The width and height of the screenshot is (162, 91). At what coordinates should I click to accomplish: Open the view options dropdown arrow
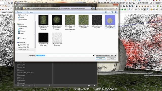point(108,12)
